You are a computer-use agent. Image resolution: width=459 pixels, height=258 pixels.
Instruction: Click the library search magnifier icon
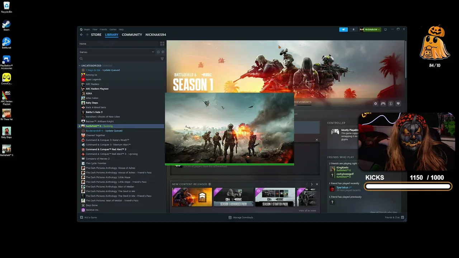click(81, 59)
